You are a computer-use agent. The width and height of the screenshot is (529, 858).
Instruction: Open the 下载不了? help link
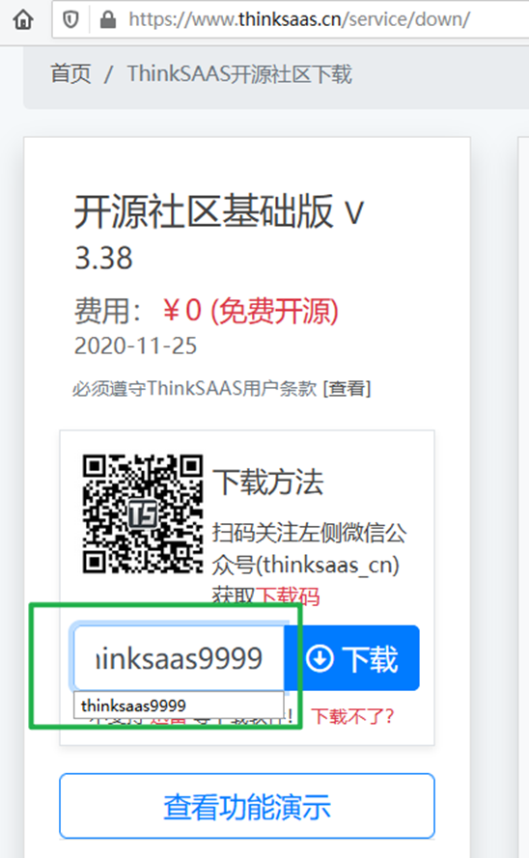pyautogui.click(x=353, y=716)
